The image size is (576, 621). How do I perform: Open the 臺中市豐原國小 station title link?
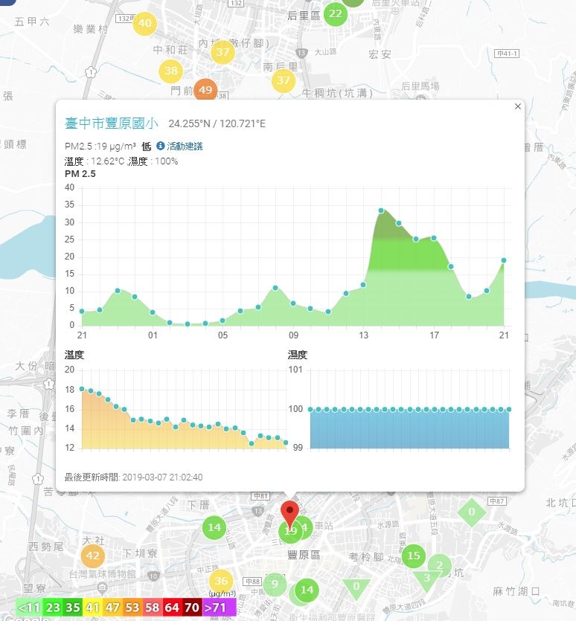point(112,123)
